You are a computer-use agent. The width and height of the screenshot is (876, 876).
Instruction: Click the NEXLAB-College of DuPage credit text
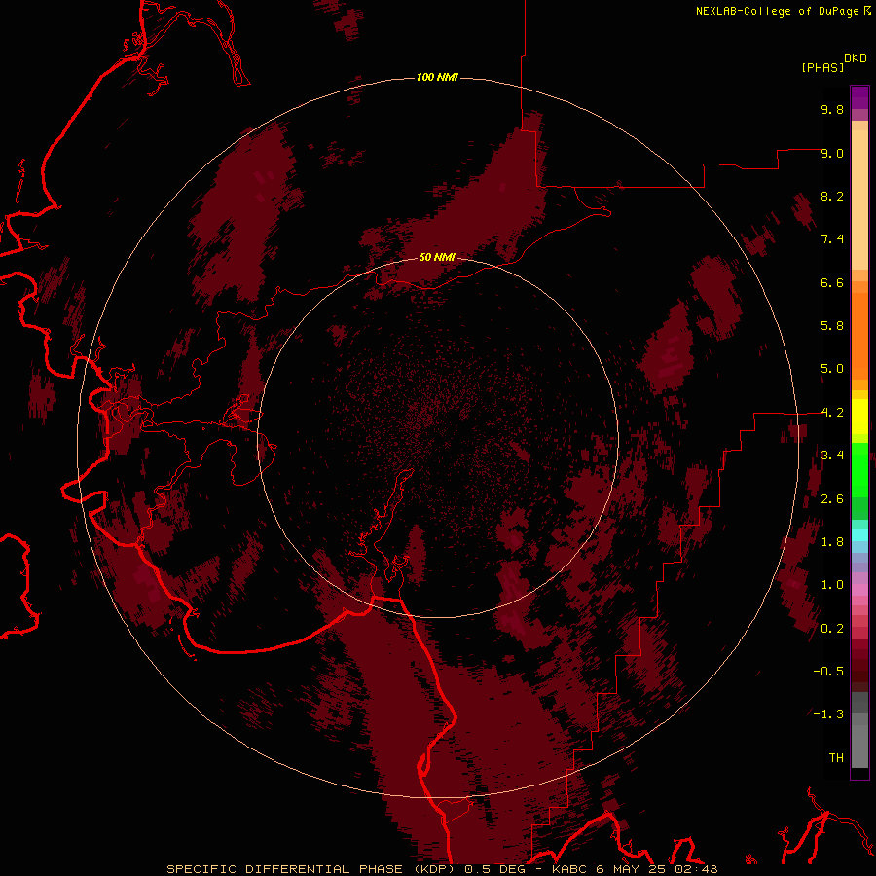(784, 11)
